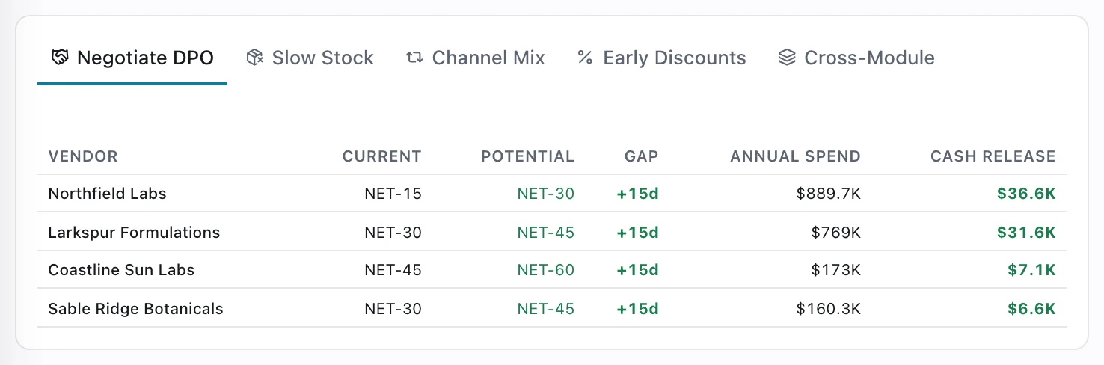Click NET-30 current terms for Sable Ridge Botanicals
1104x365 pixels.
[x=393, y=308]
